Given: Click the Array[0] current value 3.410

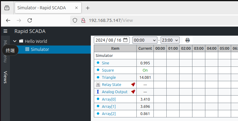Looking at the screenshot, I should point(145,99).
